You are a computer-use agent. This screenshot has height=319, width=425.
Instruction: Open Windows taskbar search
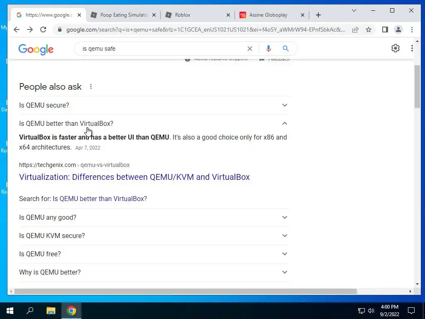pyautogui.click(x=30, y=311)
